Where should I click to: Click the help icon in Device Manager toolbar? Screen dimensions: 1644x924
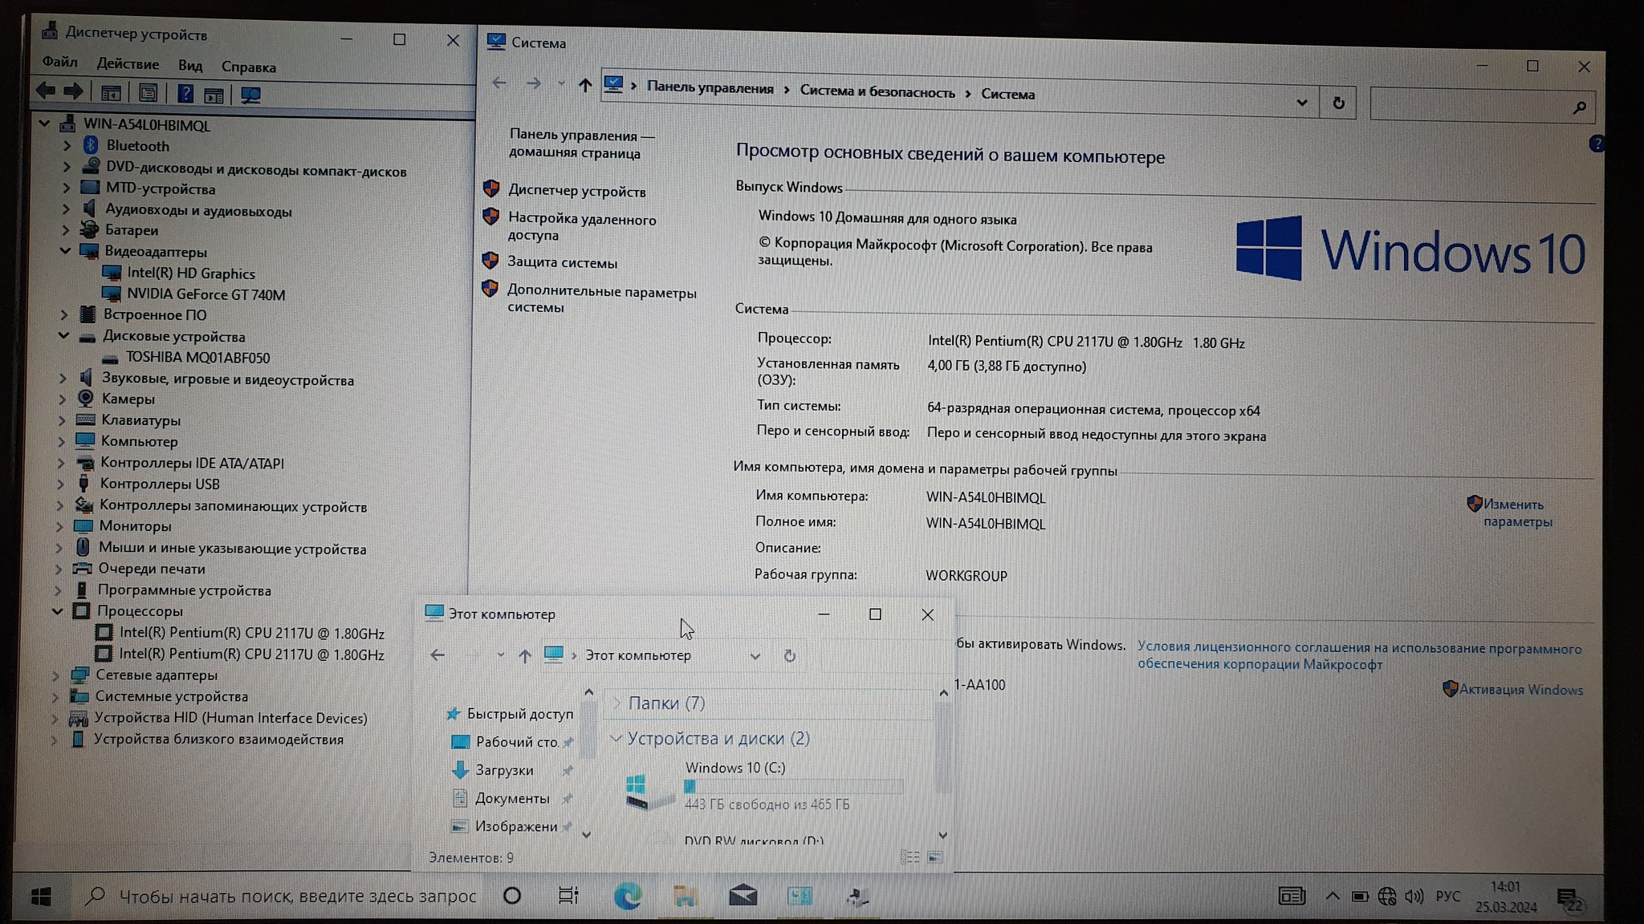[185, 94]
